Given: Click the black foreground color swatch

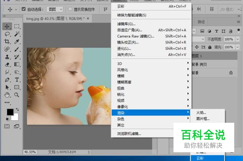Looking at the screenshot, I should (x=10, y=112).
